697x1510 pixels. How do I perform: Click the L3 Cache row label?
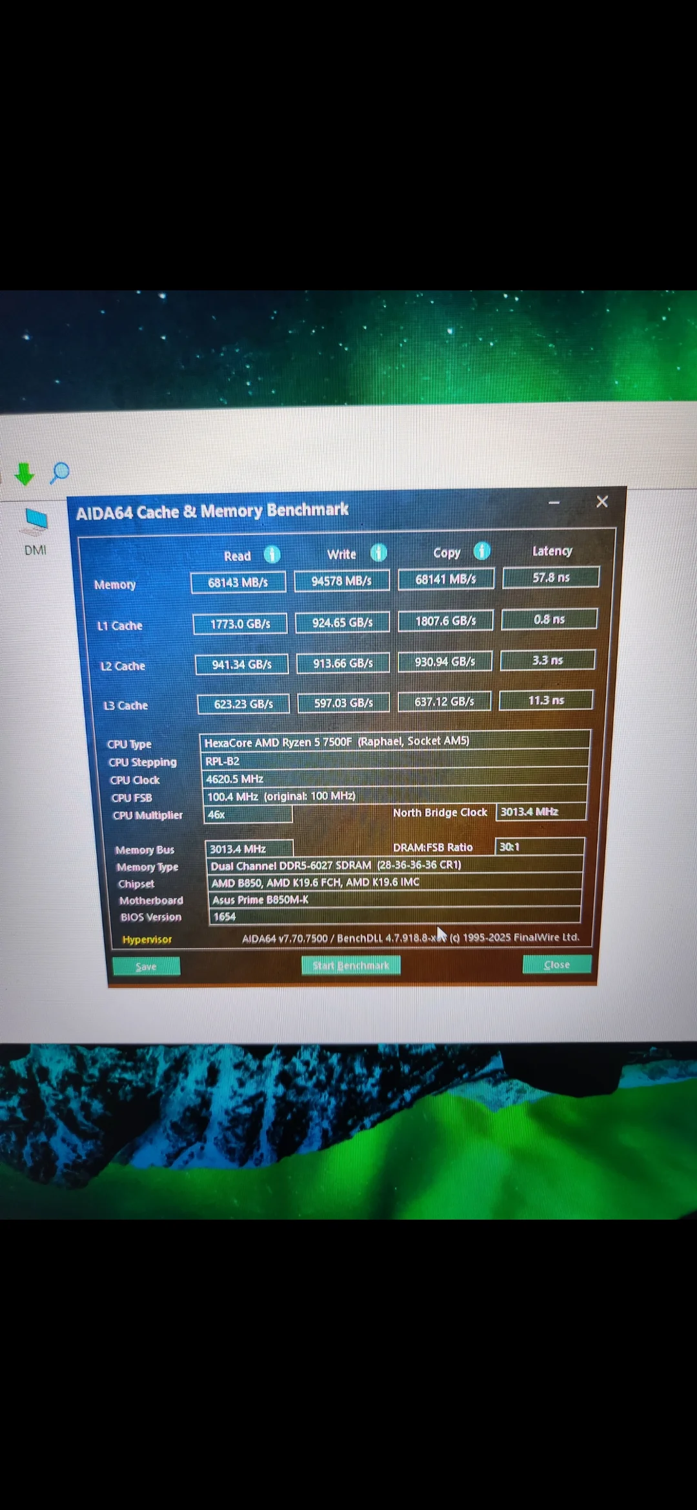(x=125, y=705)
